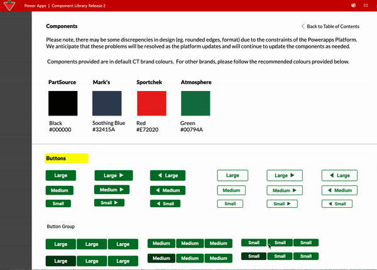Click outlined Large button with right arrow

(x=285, y=175)
